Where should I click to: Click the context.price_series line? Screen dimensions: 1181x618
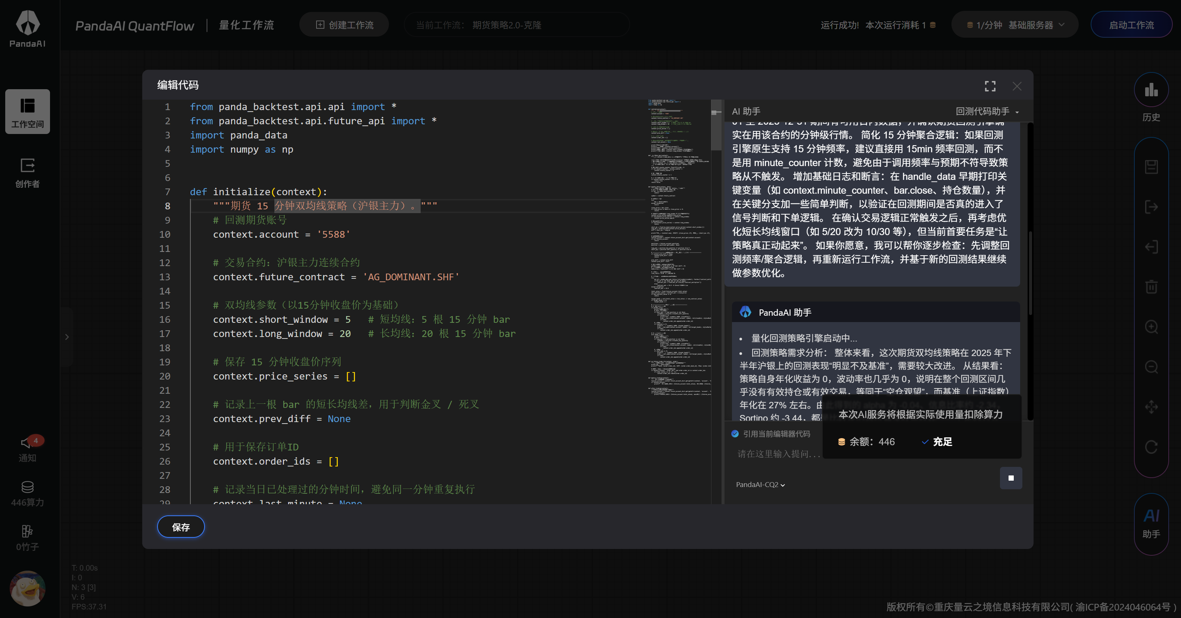coord(284,376)
